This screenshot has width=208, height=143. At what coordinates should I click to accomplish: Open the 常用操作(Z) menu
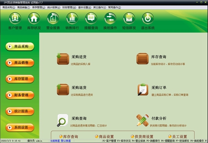114,8
